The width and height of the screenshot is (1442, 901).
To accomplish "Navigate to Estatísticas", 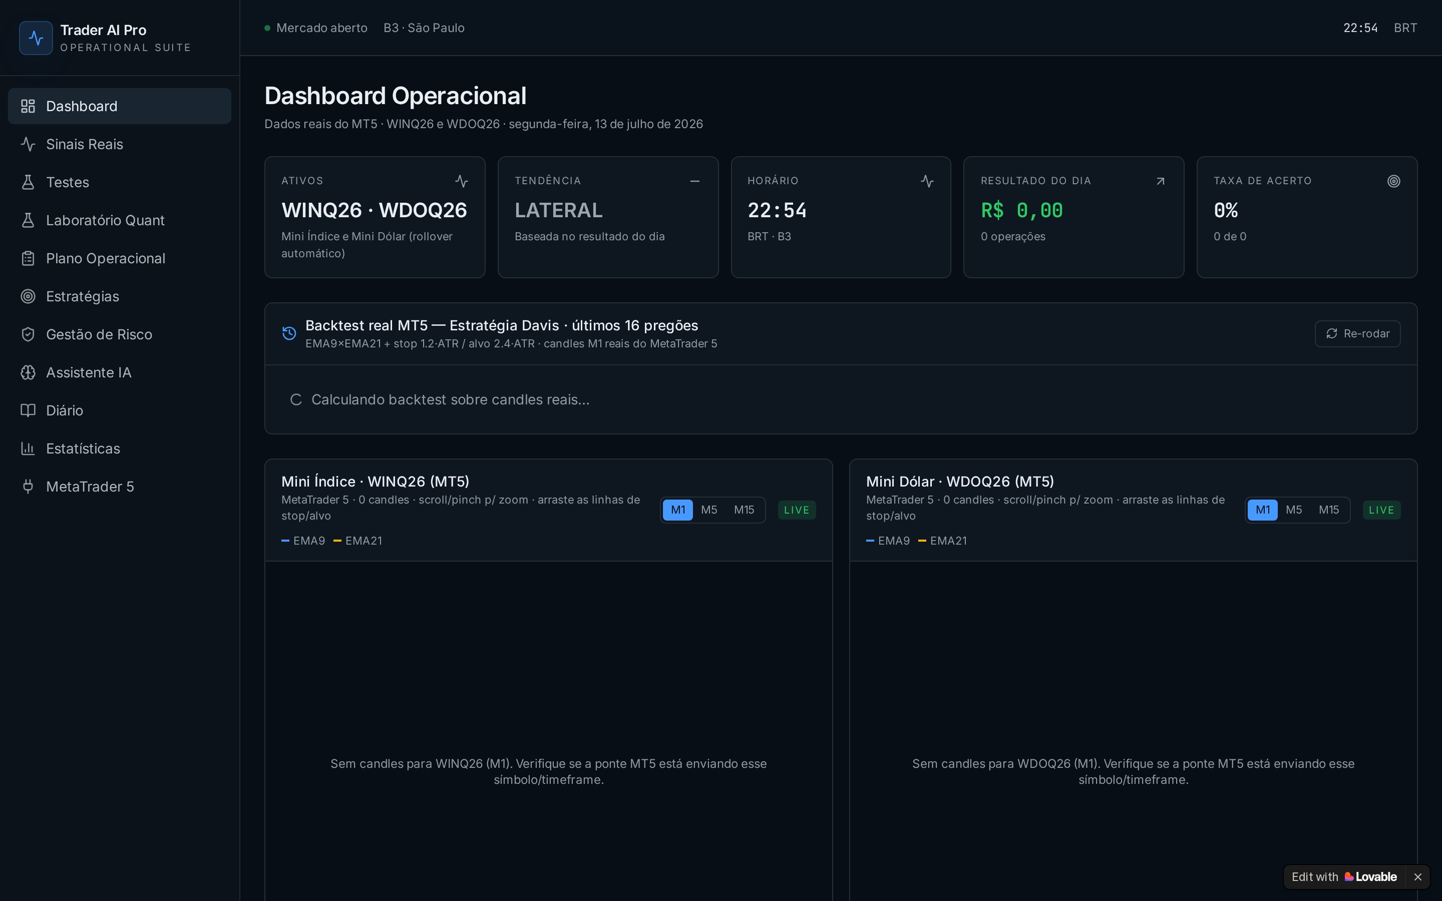I will (119, 448).
